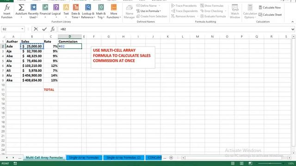The height and width of the screenshot is (166, 296).
Task: Click the $ 408,654.00 sales cell
Action: pyautogui.click(x=32, y=80)
